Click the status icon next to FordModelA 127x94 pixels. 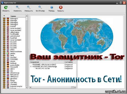[4, 34]
